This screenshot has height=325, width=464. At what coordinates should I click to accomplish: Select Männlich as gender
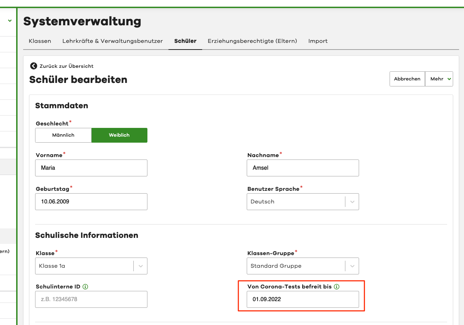pos(63,135)
